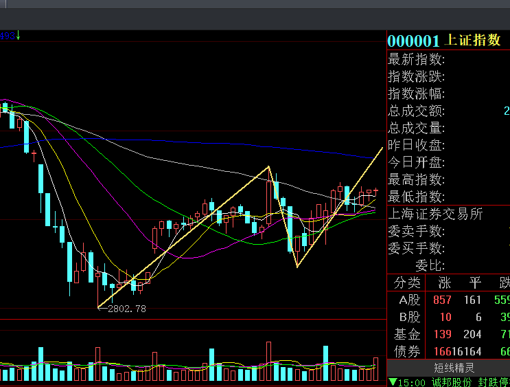Click 上海证券交易所 heading
This screenshot has height=387, width=510.
tap(435, 214)
